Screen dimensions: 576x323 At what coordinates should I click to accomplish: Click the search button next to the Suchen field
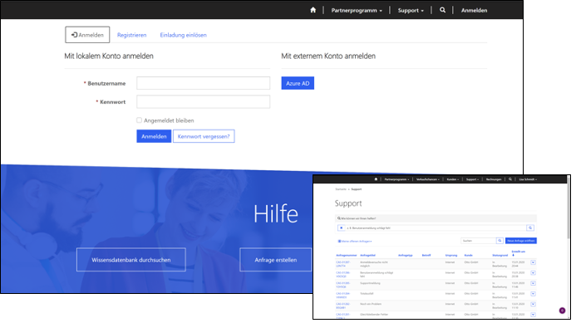500,241
